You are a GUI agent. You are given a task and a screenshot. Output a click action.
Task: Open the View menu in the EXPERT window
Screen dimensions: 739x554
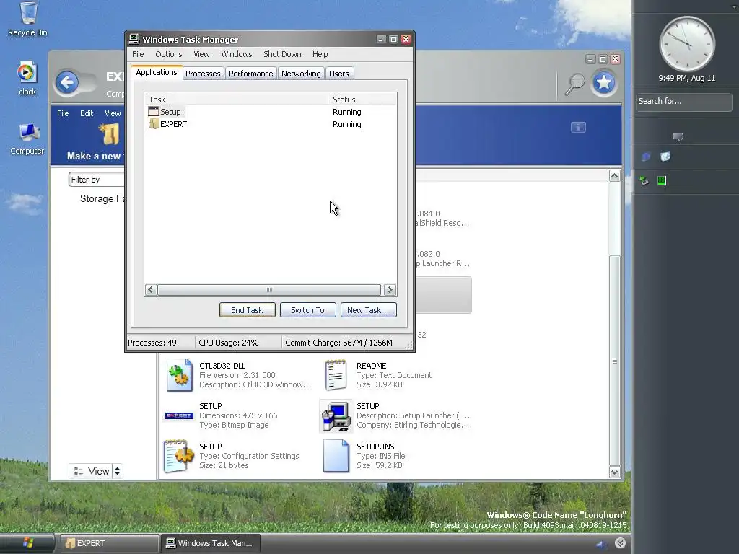[x=113, y=113]
